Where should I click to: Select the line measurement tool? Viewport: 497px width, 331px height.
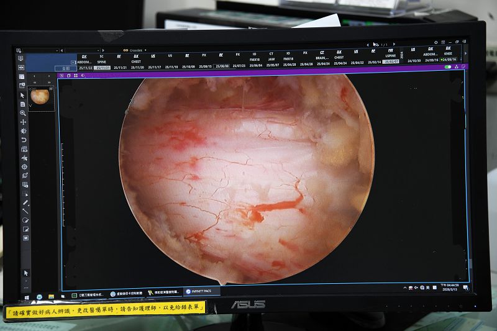click(x=25, y=211)
